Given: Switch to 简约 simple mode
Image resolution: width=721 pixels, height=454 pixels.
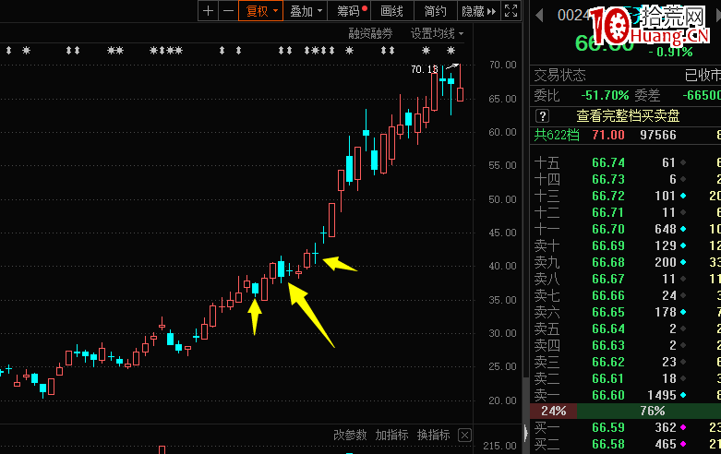Looking at the screenshot, I should click(435, 10).
